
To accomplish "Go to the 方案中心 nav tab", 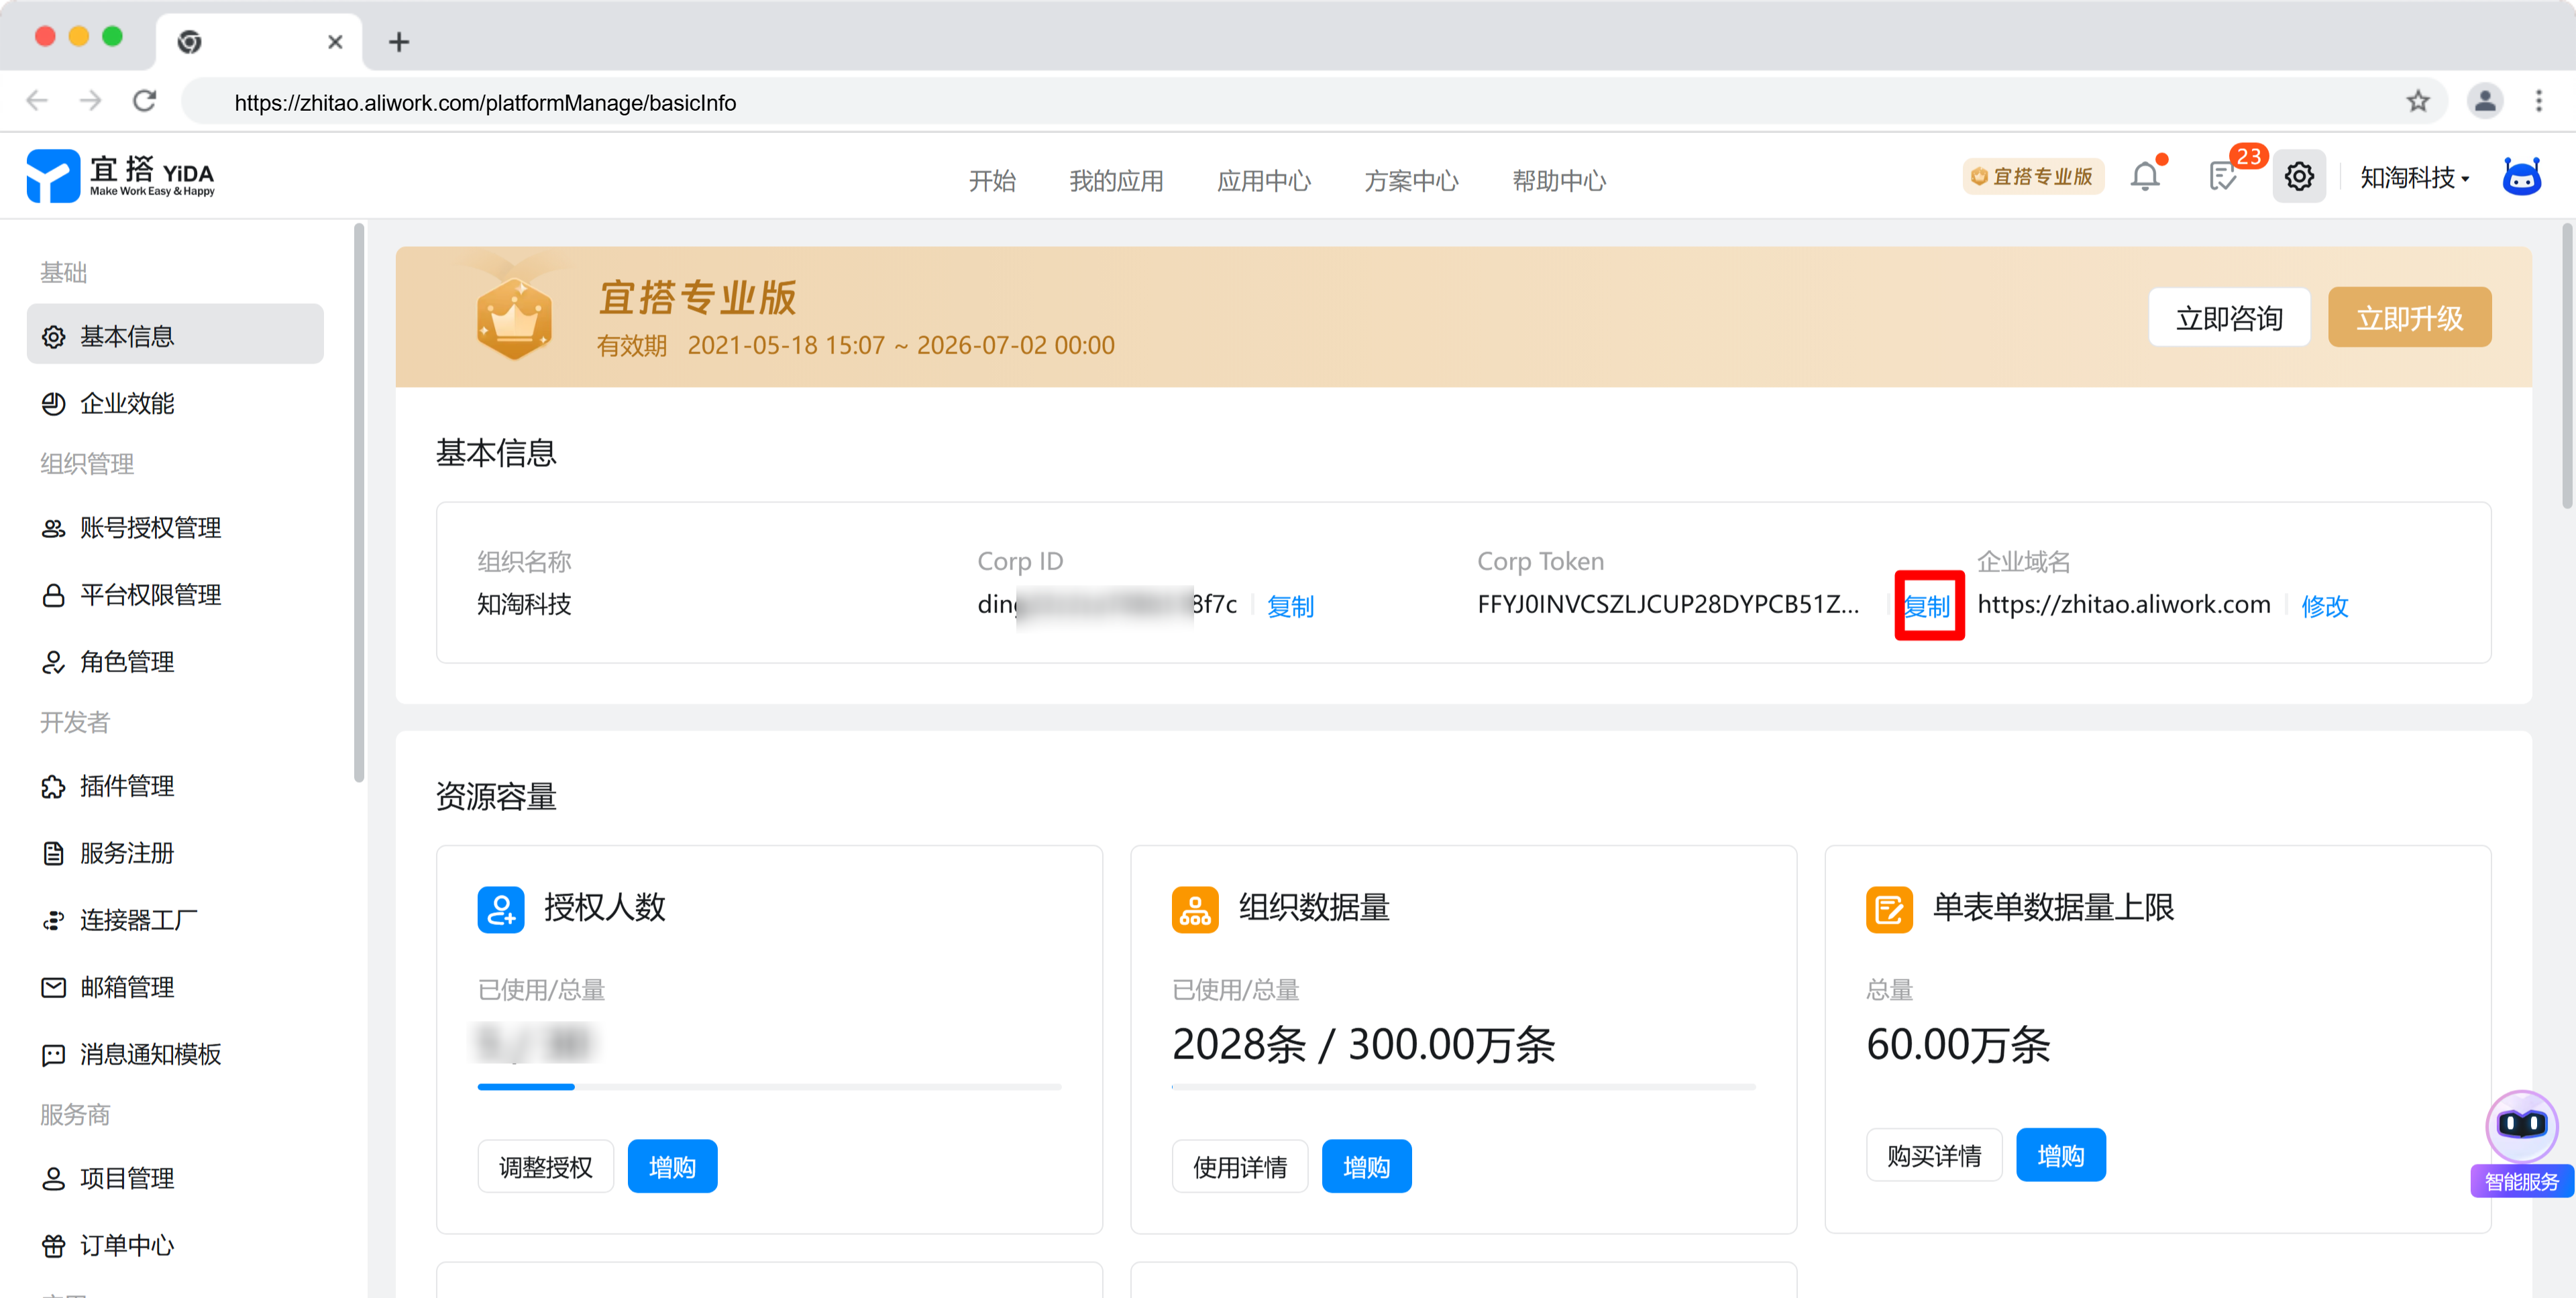I will click(1411, 180).
